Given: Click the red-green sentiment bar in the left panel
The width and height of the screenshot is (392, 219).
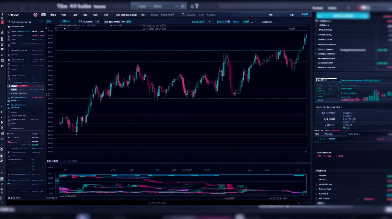Looking at the screenshot, I should pyautogui.click(x=26, y=86).
